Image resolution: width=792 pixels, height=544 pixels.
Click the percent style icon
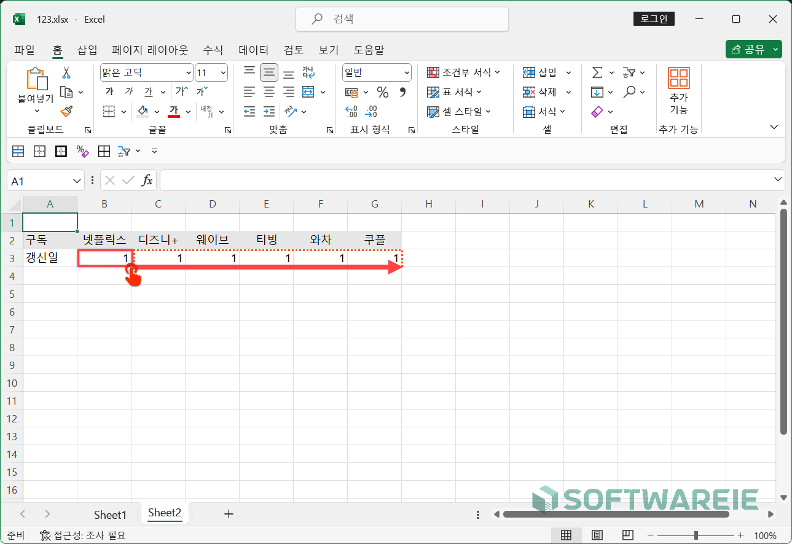click(383, 92)
